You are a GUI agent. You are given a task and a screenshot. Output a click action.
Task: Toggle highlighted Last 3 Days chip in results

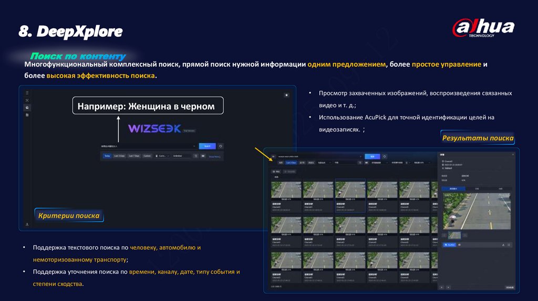point(291,163)
